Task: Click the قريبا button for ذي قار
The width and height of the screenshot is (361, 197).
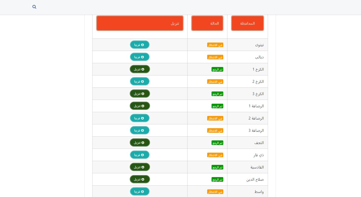Action: coord(140,155)
